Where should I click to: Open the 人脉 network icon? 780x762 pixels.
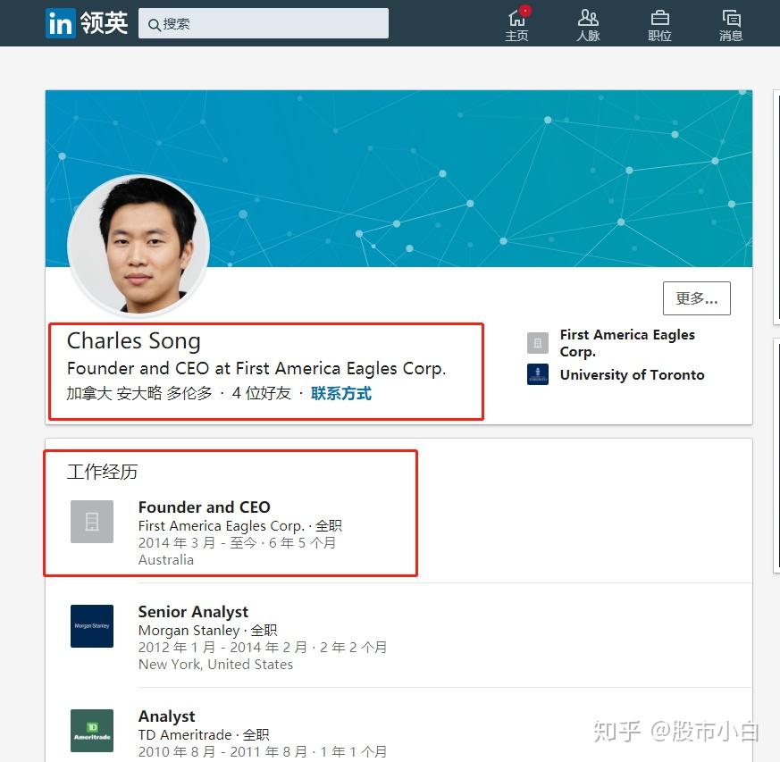588,24
